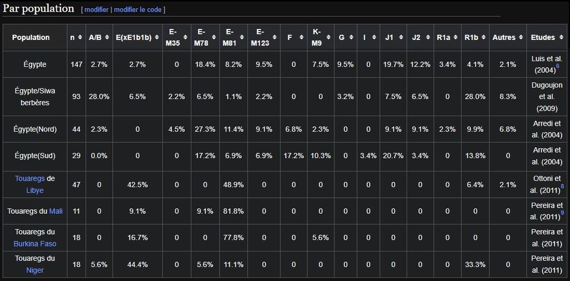
Task: Sort the E-M81 column via its arrows
Action: (x=242, y=38)
